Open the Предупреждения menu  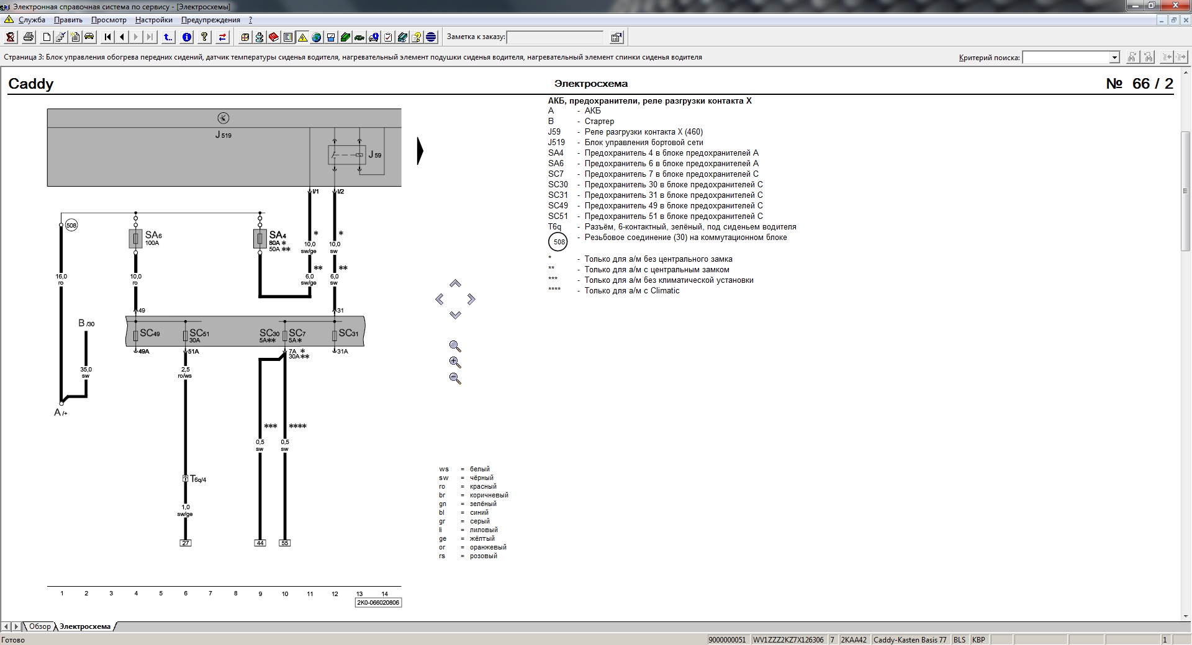pos(210,20)
